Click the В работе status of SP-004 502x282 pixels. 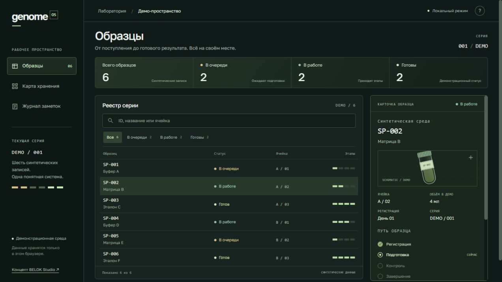[225, 222]
